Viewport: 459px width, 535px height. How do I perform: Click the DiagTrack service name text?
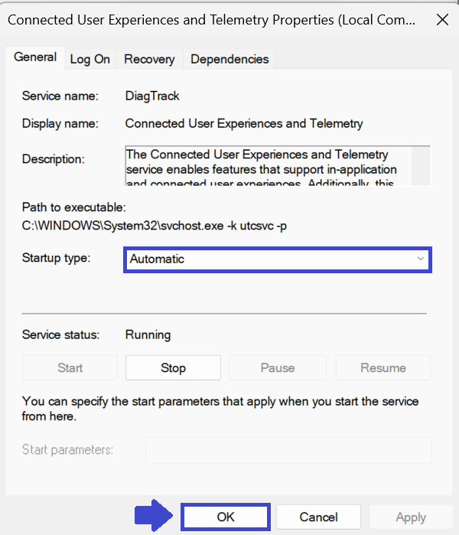152,96
